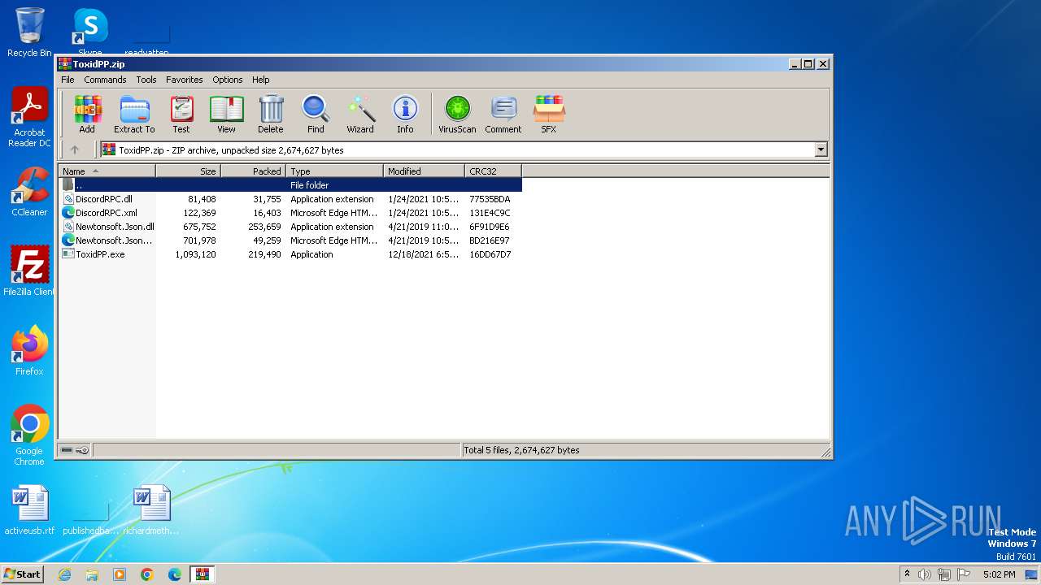Open Windows Explorer from taskbar
The width and height of the screenshot is (1041, 585).
point(92,574)
